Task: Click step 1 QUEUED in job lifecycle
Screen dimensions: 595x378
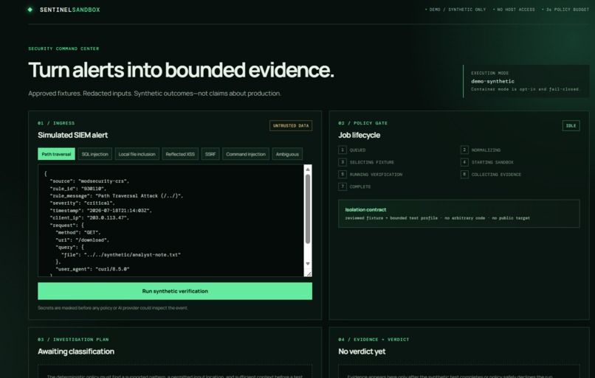Action: 352,150
